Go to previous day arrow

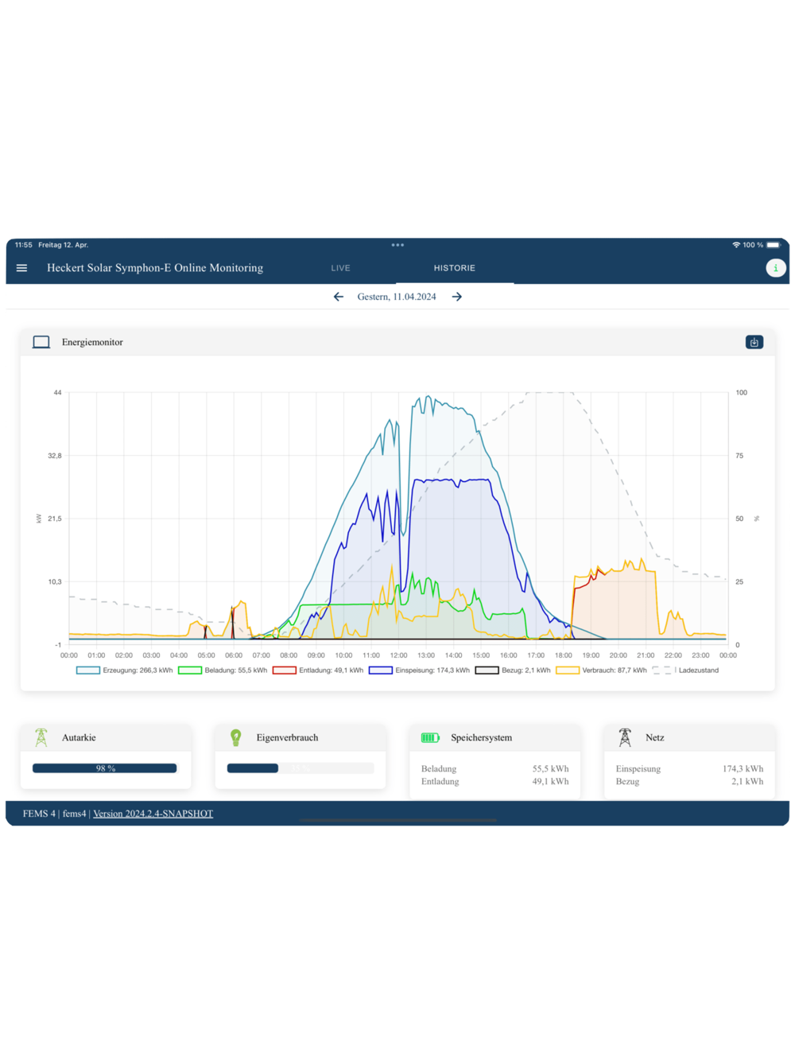click(339, 297)
